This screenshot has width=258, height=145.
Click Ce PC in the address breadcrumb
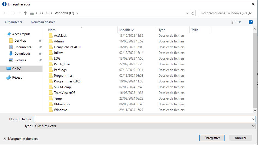(x=44, y=13)
